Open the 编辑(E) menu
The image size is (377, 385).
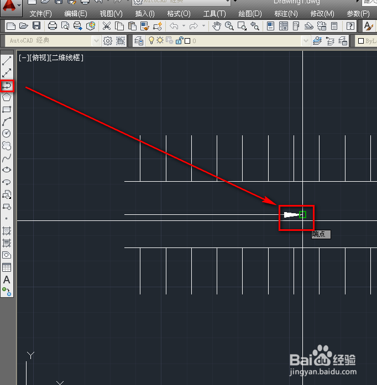click(76, 14)
